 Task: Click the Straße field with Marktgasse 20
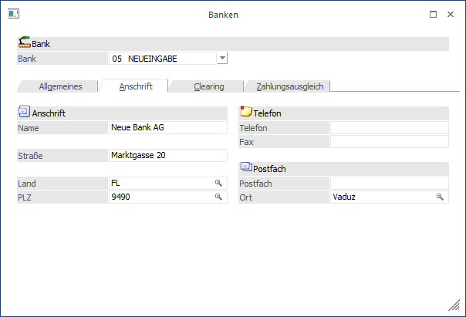167,156
